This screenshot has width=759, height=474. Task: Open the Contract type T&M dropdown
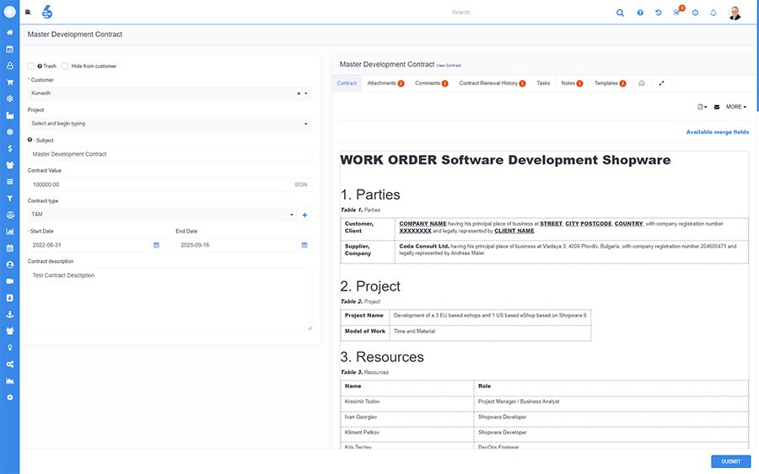pyautogui.click(x=163, y=215)
